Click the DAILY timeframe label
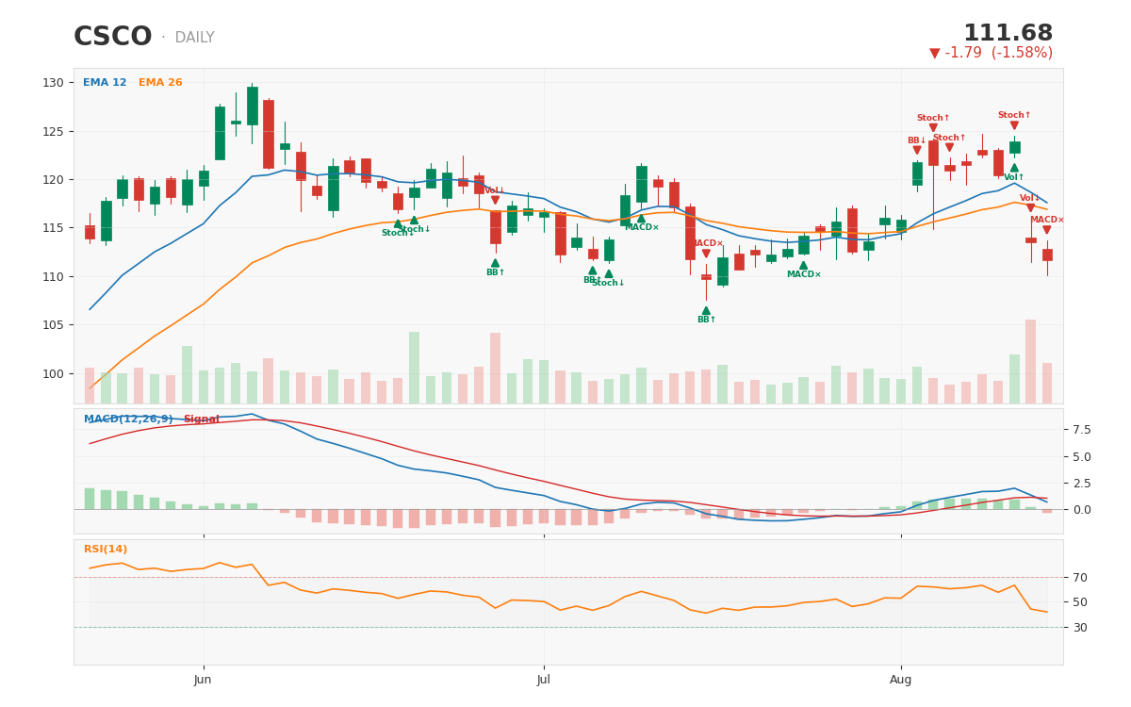The height and width of the screenshot is (707, 1131). 194,39
